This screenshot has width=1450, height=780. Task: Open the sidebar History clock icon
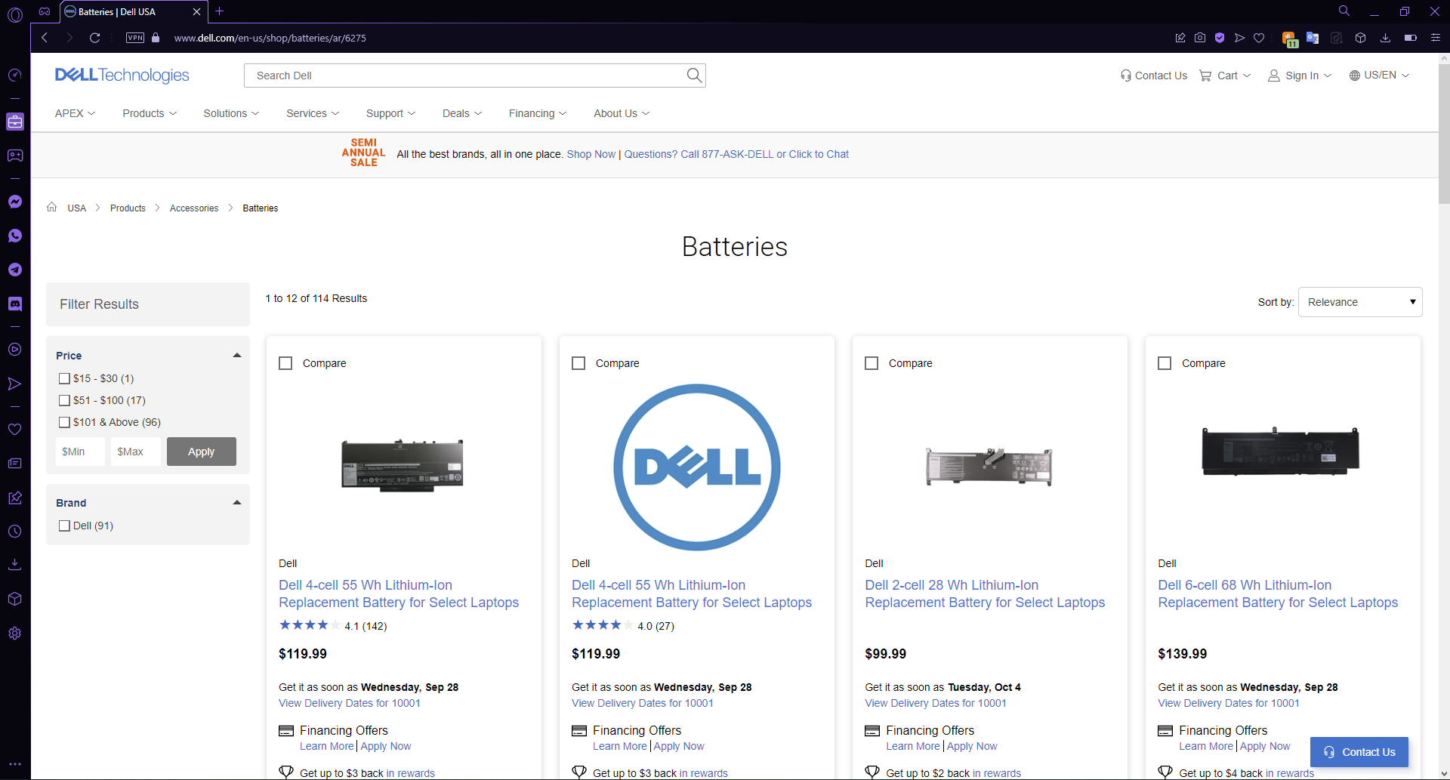coord(15,532)
